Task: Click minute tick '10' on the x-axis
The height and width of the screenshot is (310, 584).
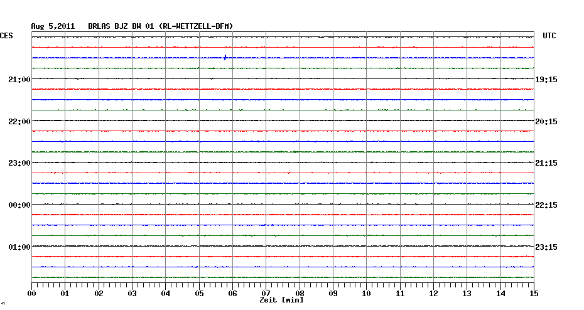Action: point(366,294)
